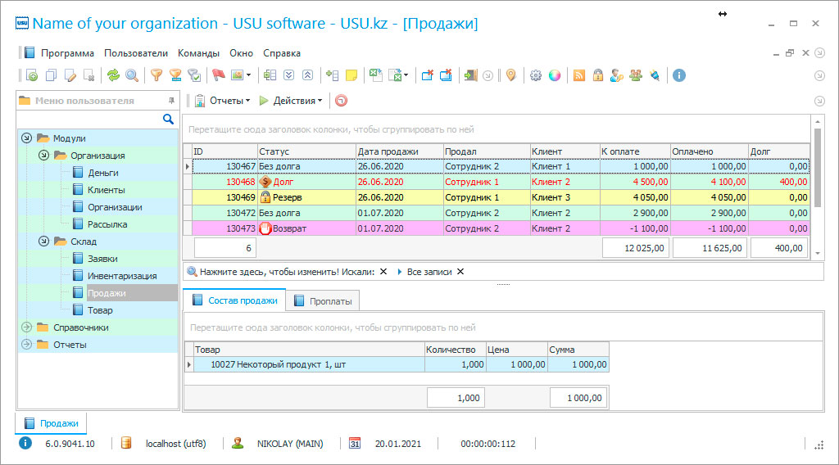Collapse all groups with double-up arrows
The width and height of the screenshot is (839, 465).
308,75
